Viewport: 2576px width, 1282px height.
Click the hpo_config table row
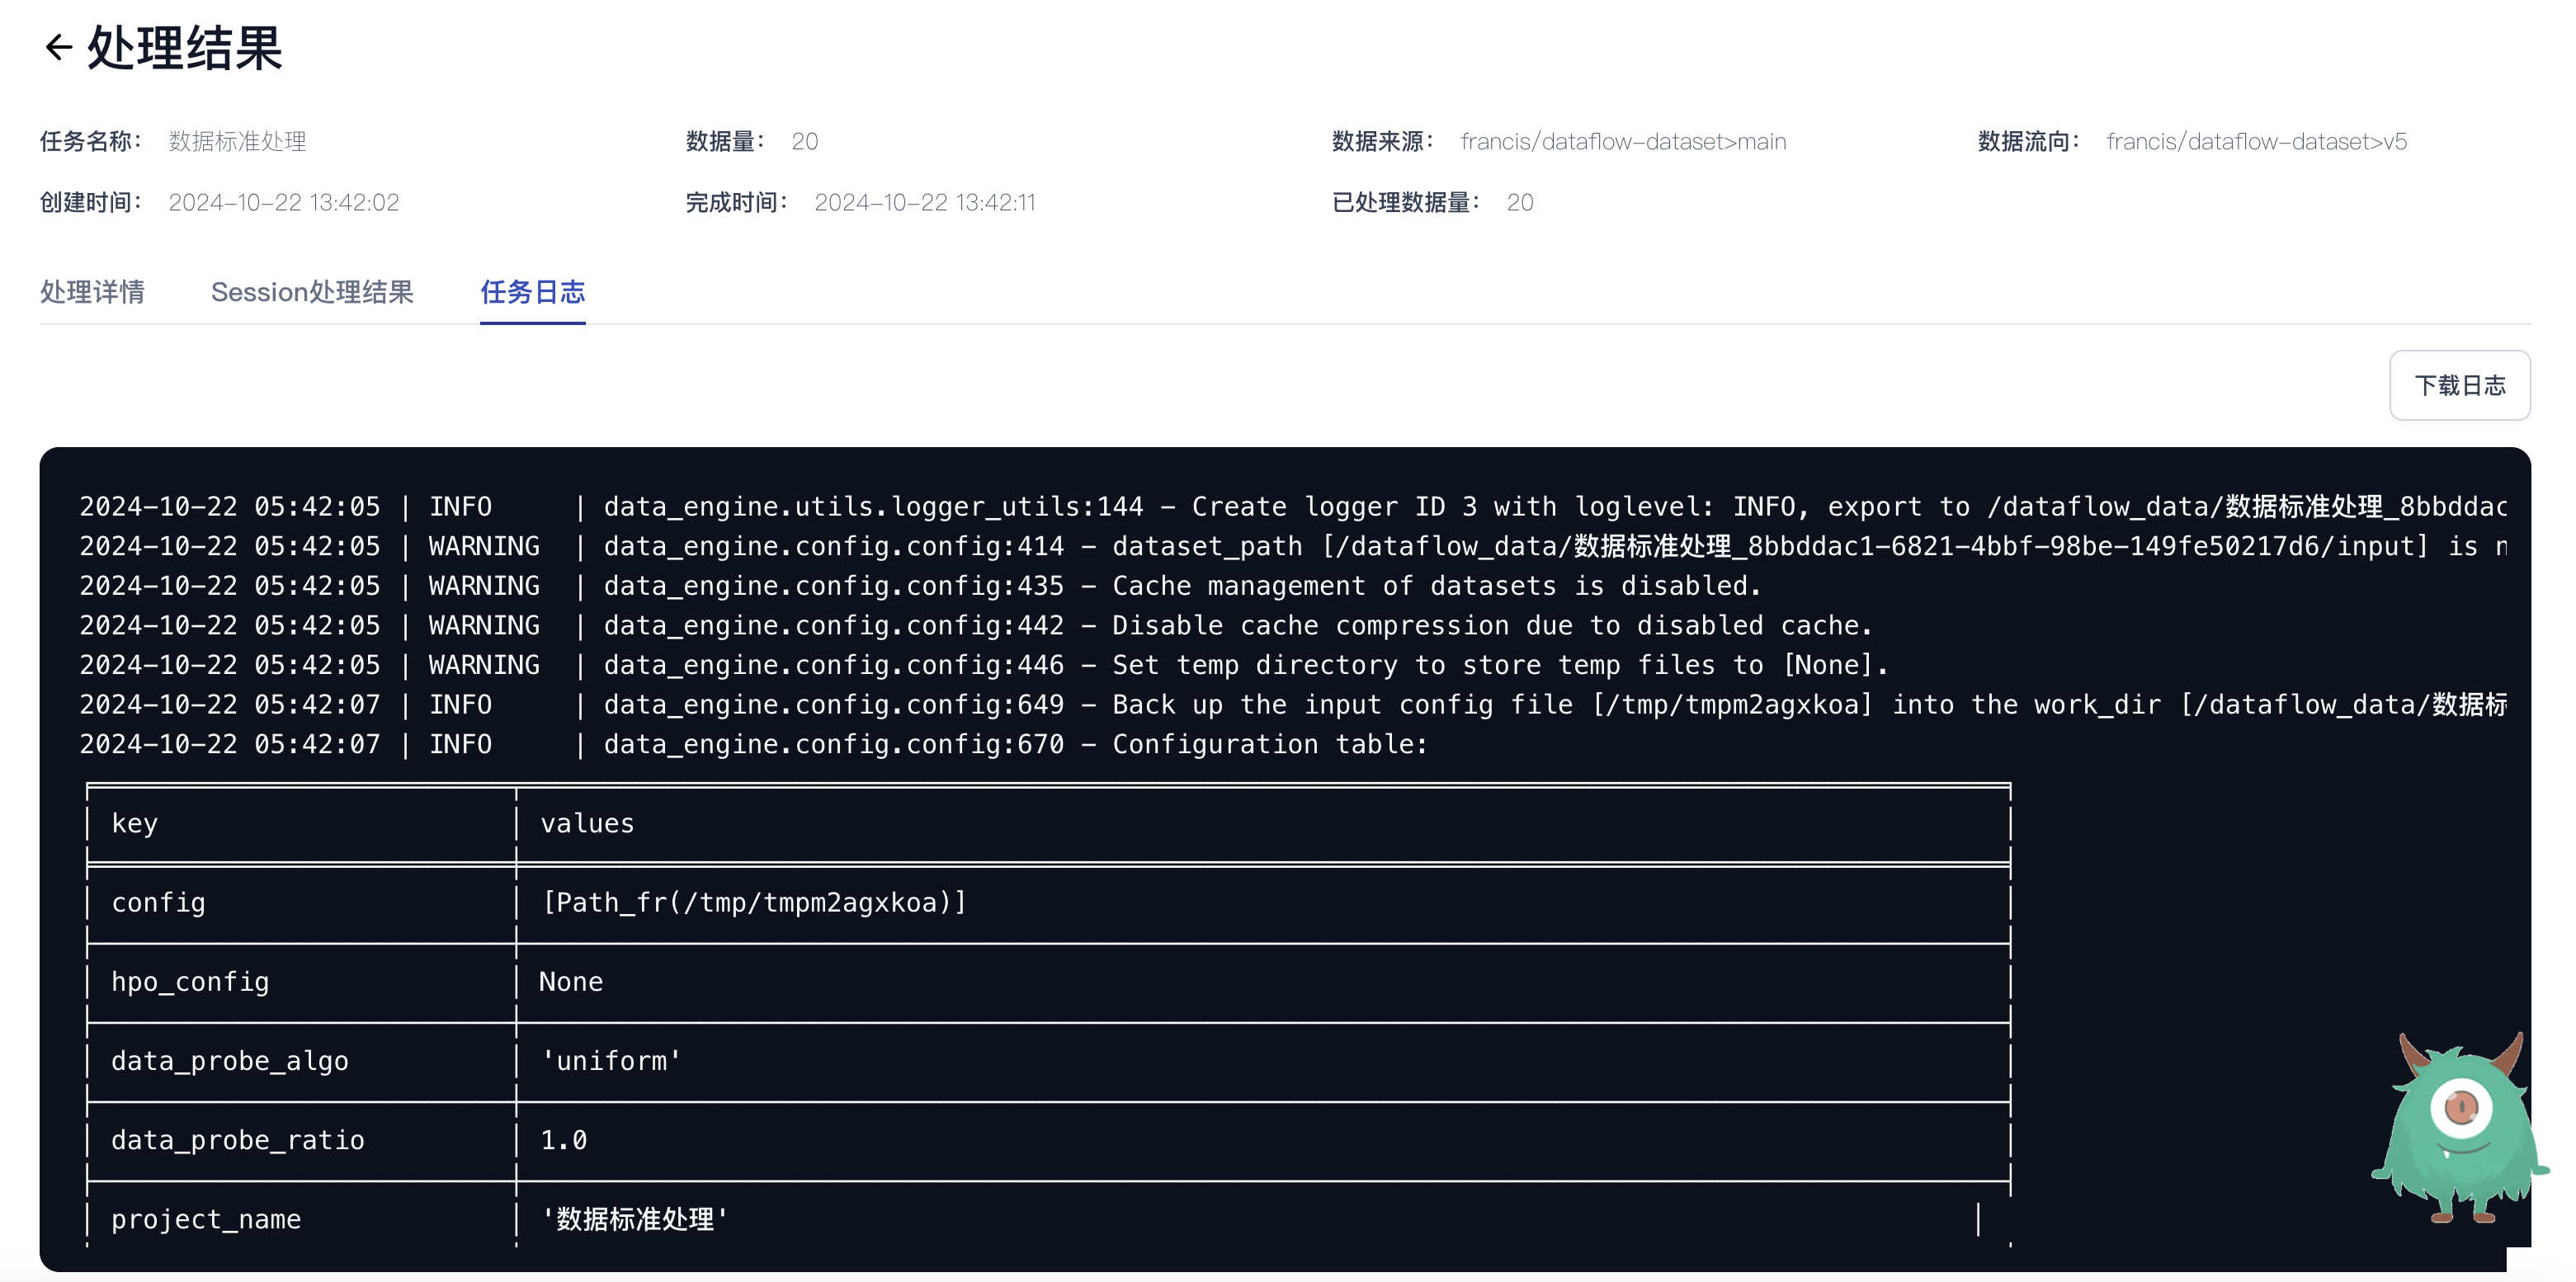(x=190, y=982)
